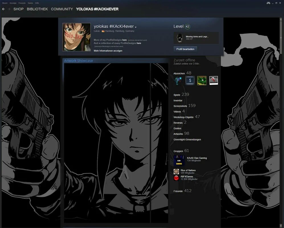Open Big Picture mode controller icon
This screenshot has height=228, width=284.
(268, 3)
